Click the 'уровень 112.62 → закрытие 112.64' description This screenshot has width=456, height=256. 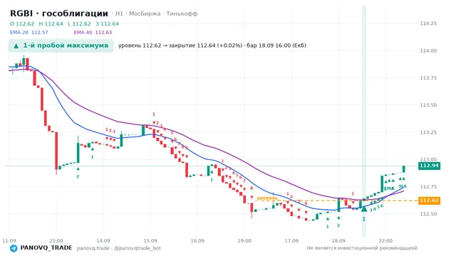pyautogui.click(x=212, y=46)
